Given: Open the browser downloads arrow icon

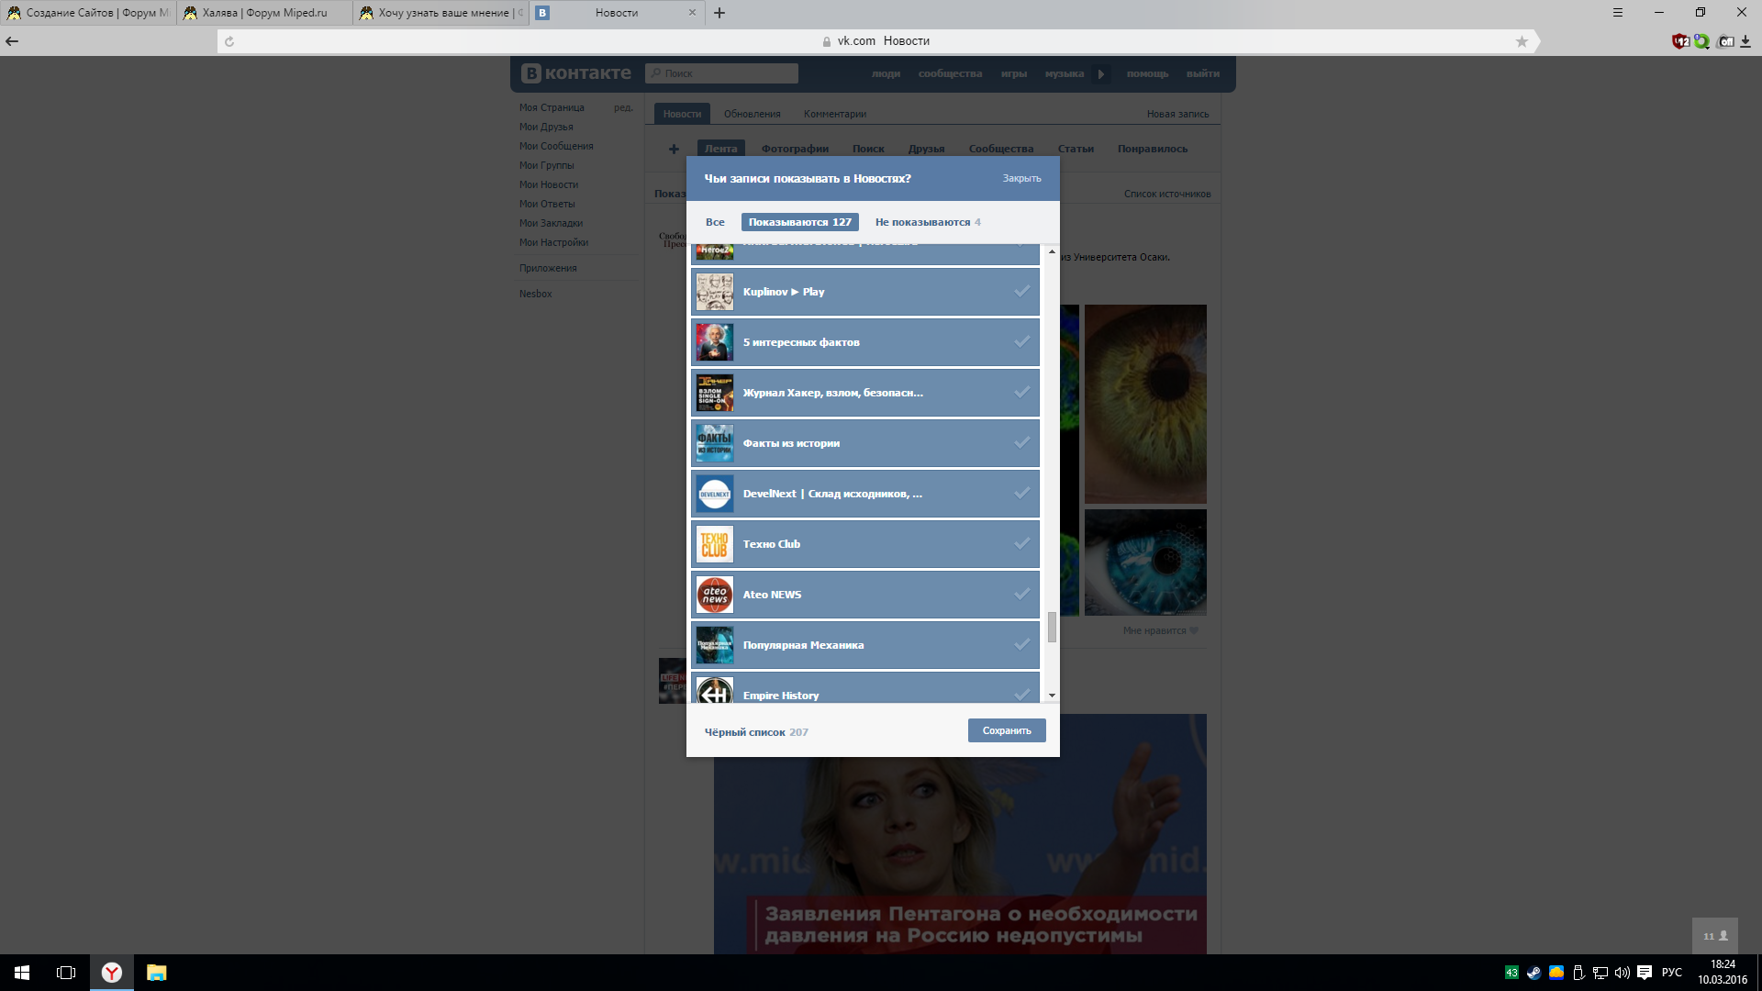Looking at the screenshot, I should pyautogui.click(x=1745, y=41).
